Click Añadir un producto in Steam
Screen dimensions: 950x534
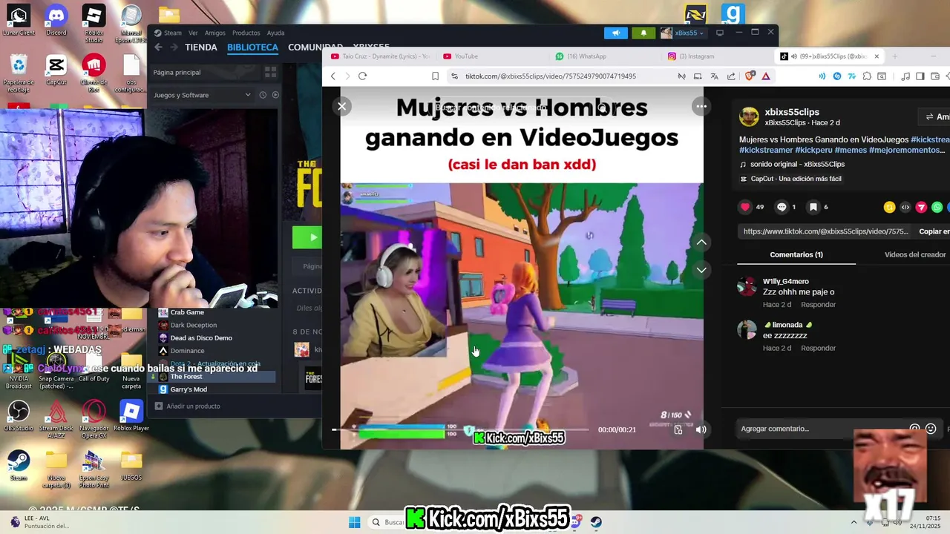point(188,406)
